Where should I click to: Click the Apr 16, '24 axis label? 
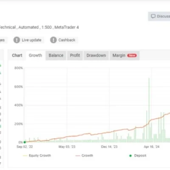click(152, 147)
